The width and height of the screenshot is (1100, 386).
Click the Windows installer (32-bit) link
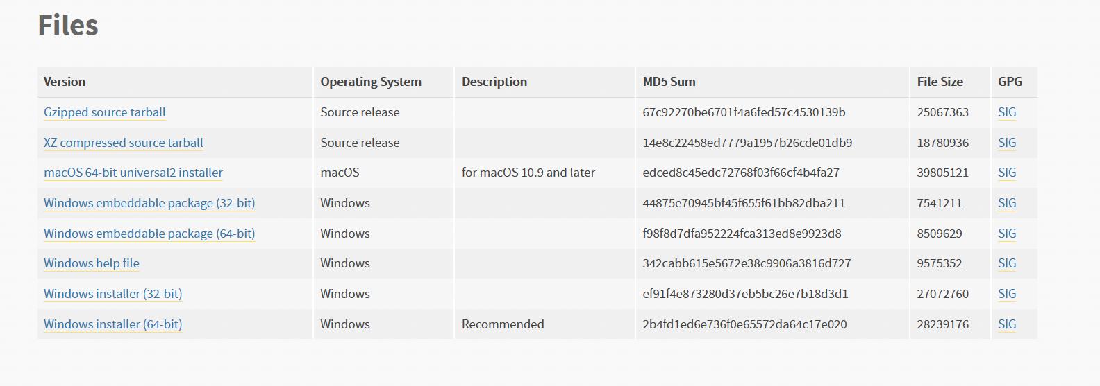point(112,294)
